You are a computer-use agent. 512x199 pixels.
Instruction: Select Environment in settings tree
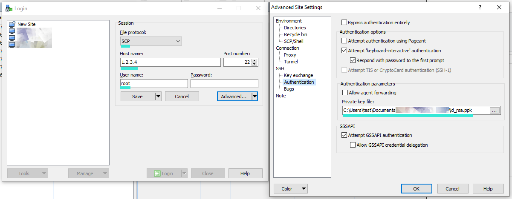pyautogui.click(x=289, y=21)
